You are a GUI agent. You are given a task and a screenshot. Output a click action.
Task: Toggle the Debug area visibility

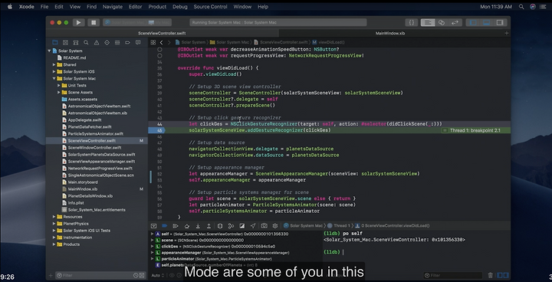coord(487,22)
